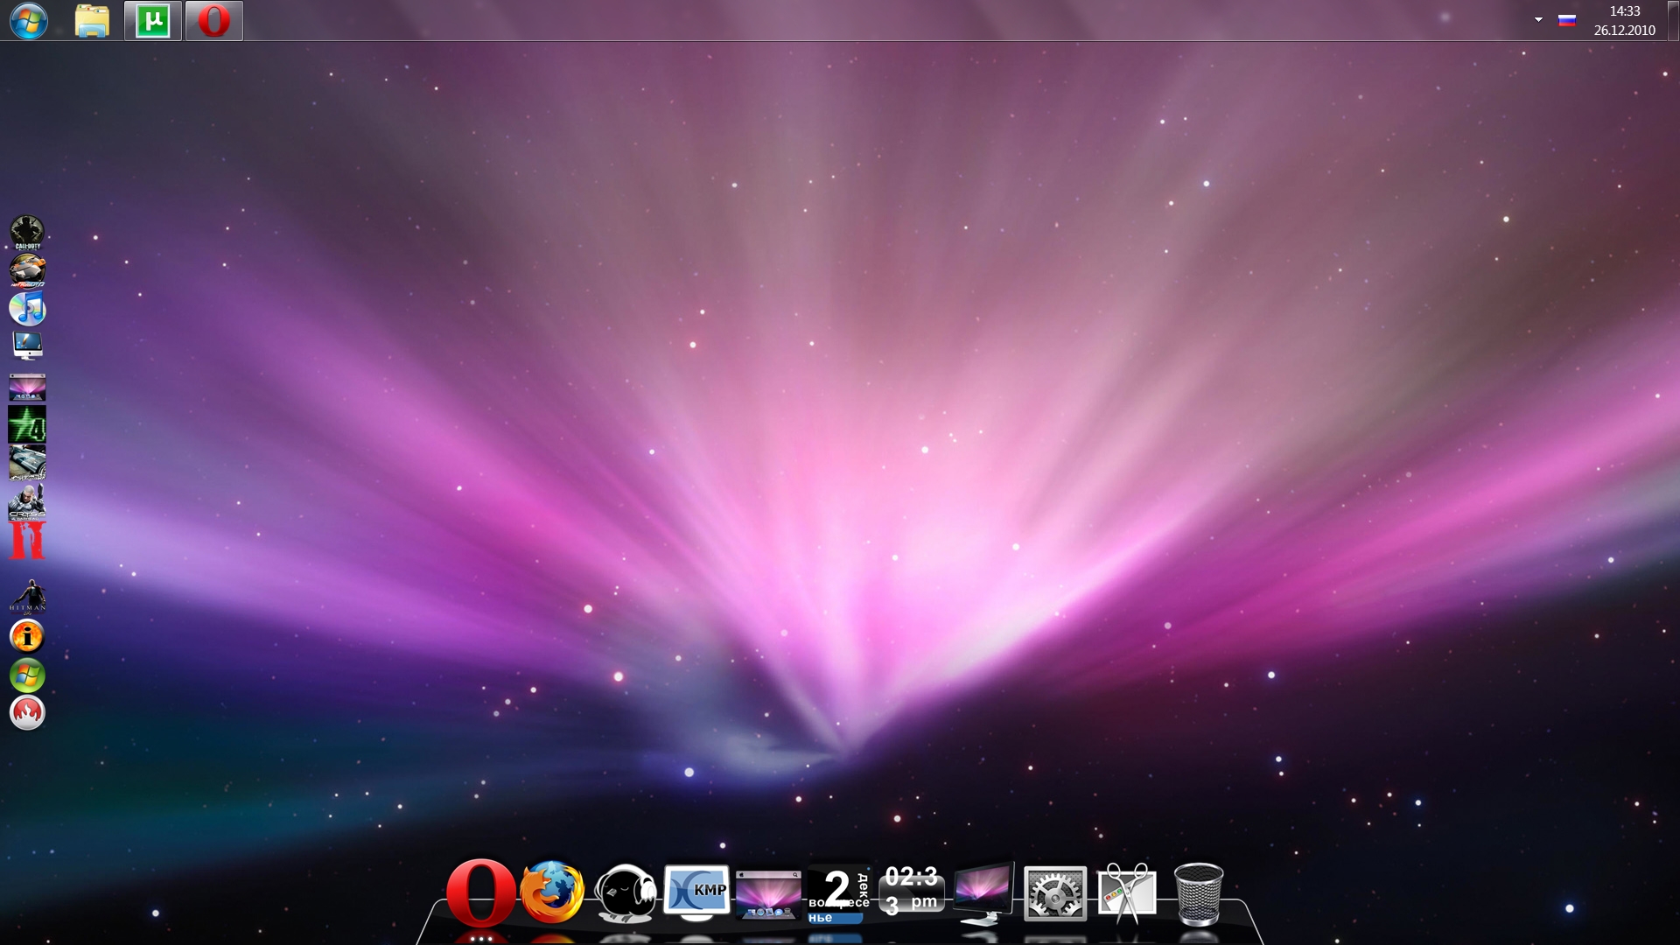This screenshot has width=1680, height=945.
Task: Open the red flame icon in sidebar
Action: 27,712
